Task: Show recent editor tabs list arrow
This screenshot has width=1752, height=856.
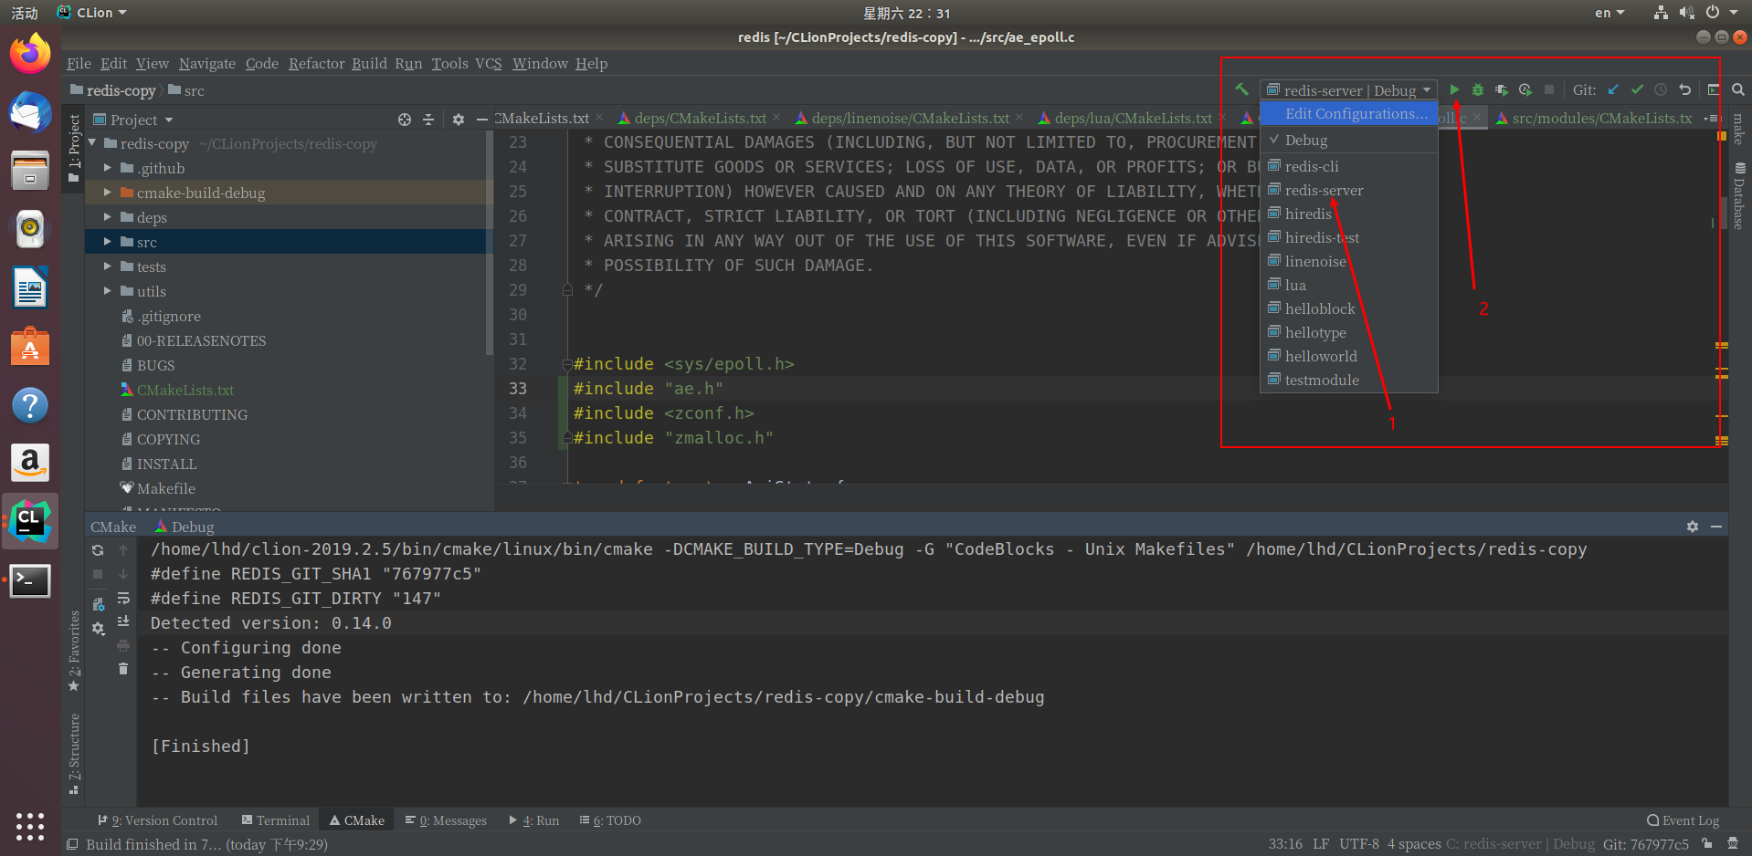Action: [1711, 119]
